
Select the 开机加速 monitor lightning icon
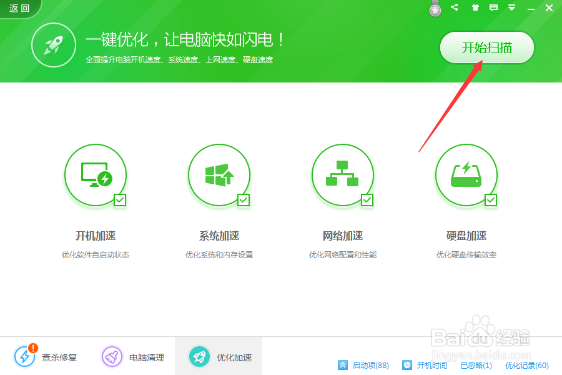point(96,175)
